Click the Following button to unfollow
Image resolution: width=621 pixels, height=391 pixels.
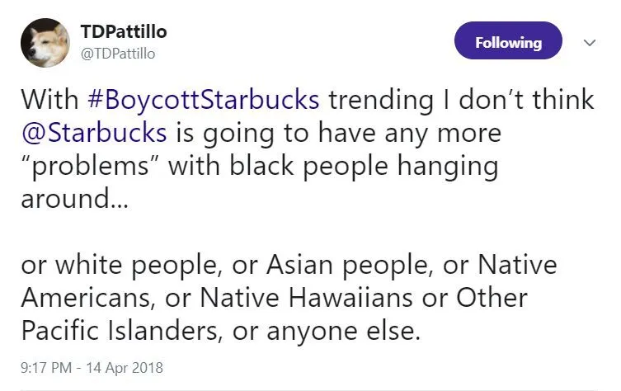tap(508, 42)
